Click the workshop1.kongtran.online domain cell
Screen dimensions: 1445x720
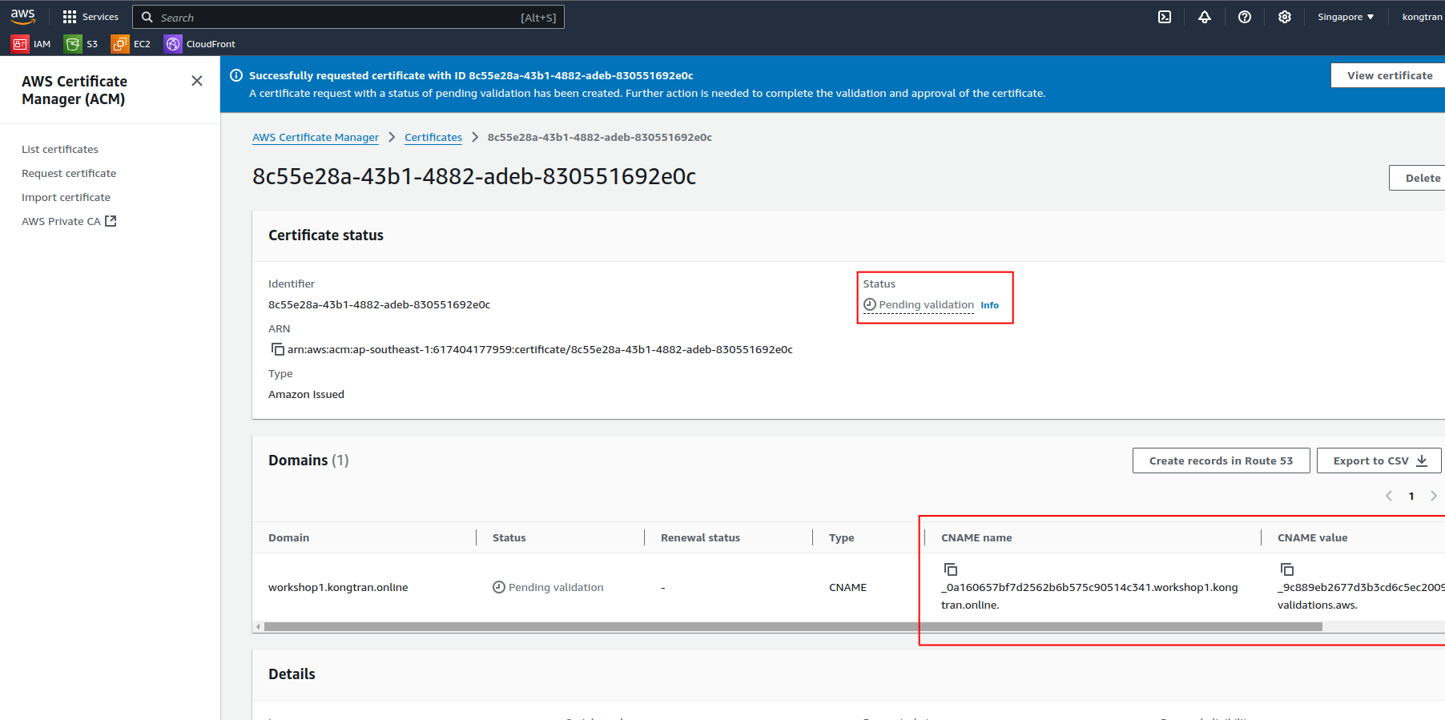[338, 587]
